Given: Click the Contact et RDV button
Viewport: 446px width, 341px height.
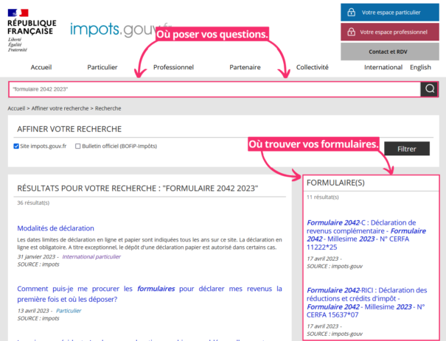Looking at the screenshot, I should tap(390, 52).
